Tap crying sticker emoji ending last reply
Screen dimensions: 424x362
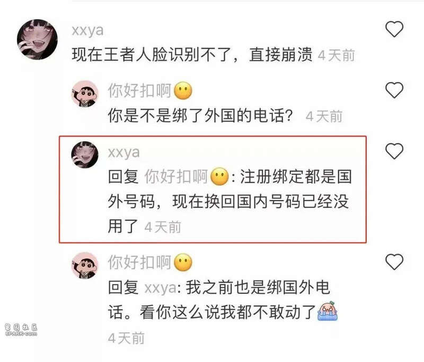(328, 311)
